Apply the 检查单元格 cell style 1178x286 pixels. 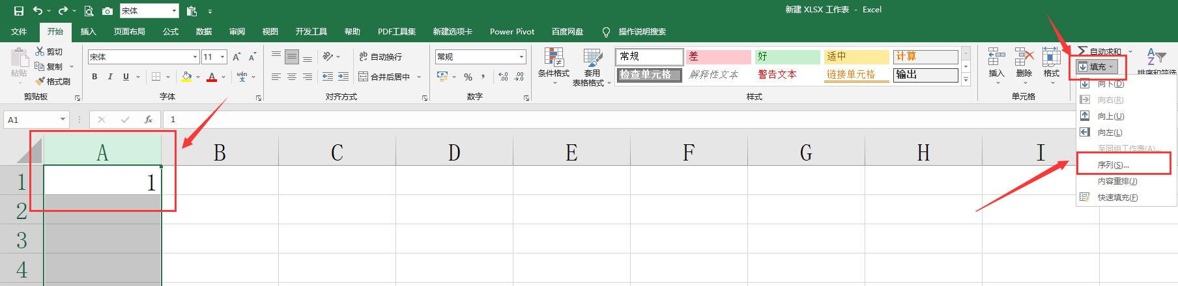pos(649,75)
